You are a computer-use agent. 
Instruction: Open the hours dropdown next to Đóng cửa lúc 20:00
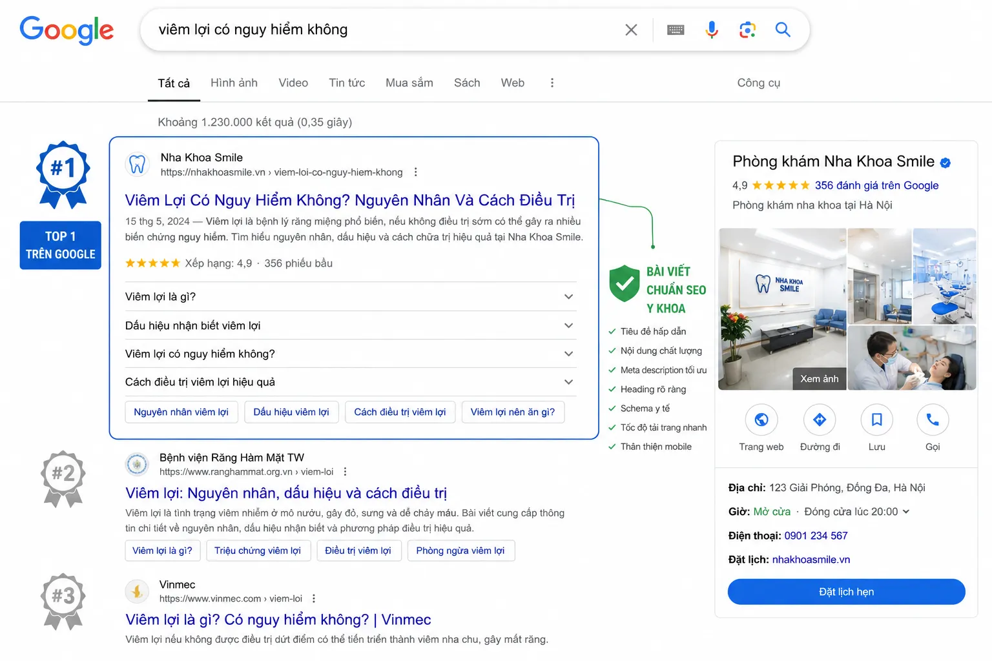(906, 512)
